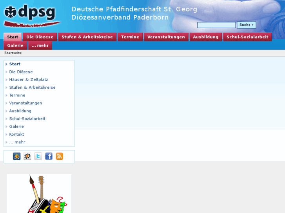The width and height of the screenshot is (285, 213).
Task: Open the RSS feed icon
Action: pyautogui.click(x=60, y=156)
